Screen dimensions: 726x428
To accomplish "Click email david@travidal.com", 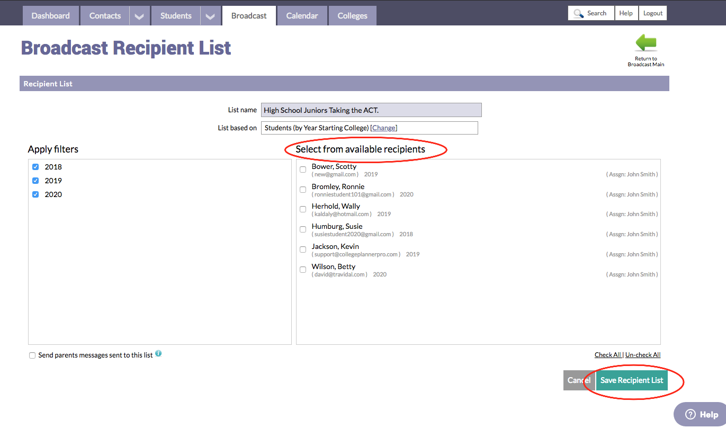I will [339, 274].
